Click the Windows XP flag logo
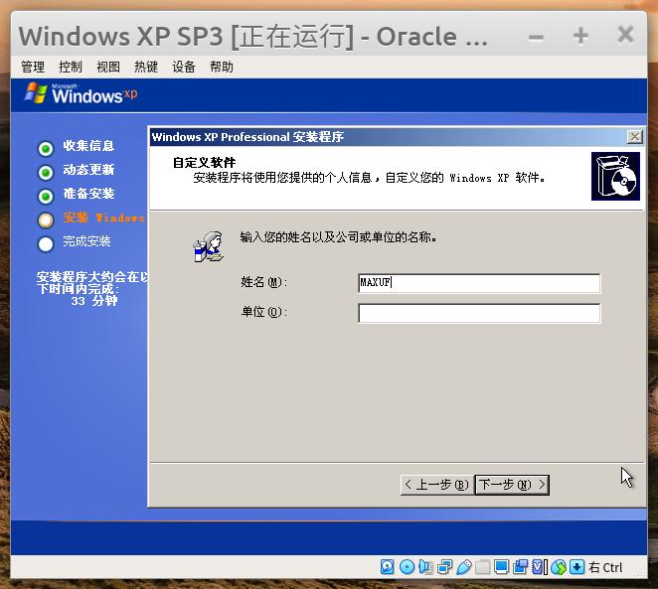Screen dimensions: 658x589 click(x=36, y=93)
